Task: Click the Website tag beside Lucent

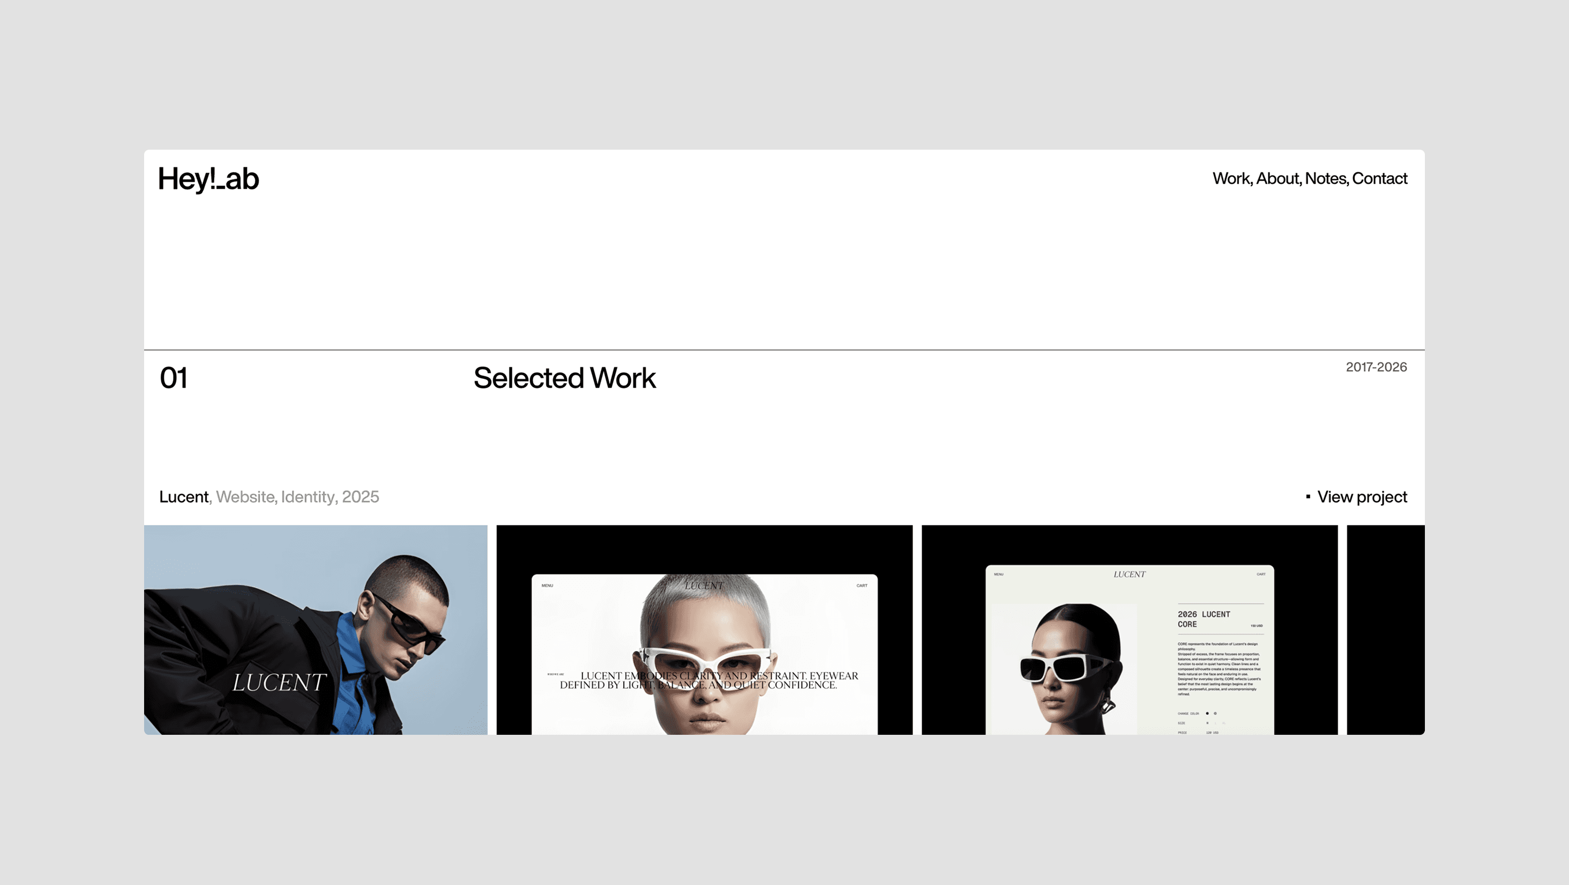Action: pos(245,497)
